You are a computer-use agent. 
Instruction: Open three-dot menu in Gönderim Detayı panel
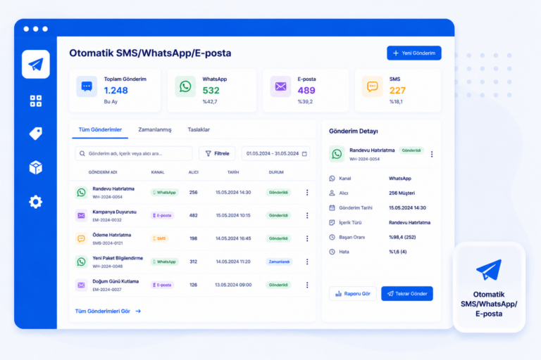point(432,154)
